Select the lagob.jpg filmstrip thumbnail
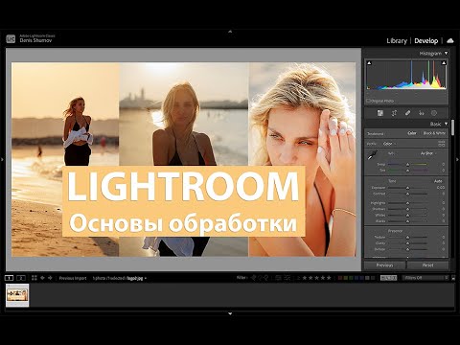Viewport: 460px width, 345px height. point(17,295)
